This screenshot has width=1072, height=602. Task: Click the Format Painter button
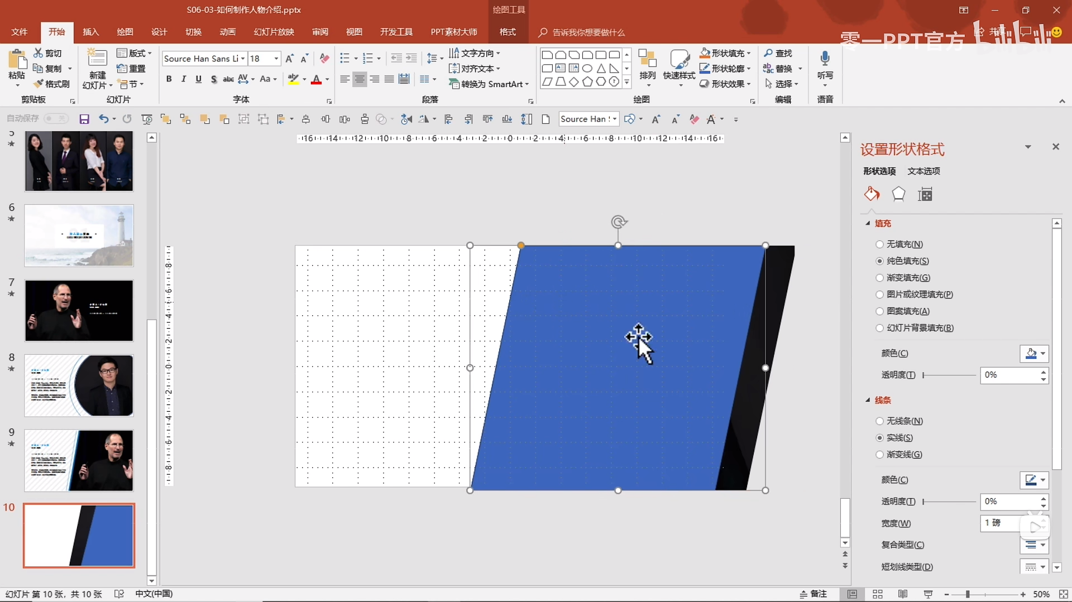coord(51,84)
